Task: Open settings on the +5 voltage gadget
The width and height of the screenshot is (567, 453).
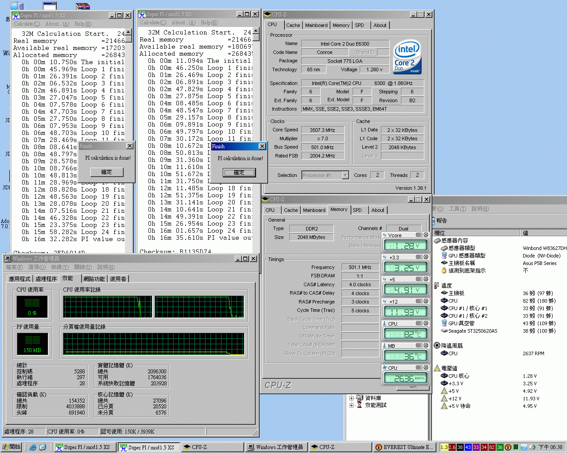Action: pos(419,279)
